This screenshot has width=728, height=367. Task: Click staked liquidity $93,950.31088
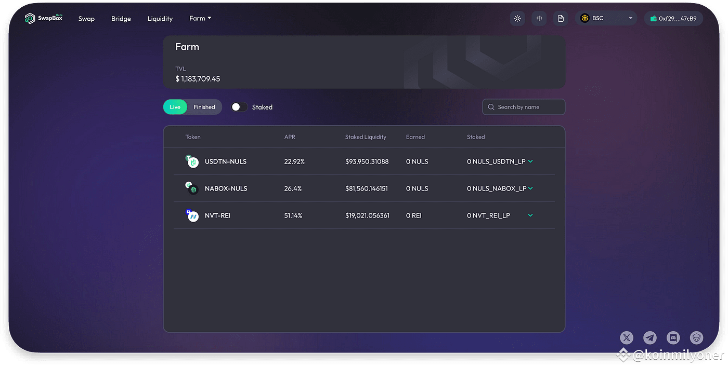[367, 161]
